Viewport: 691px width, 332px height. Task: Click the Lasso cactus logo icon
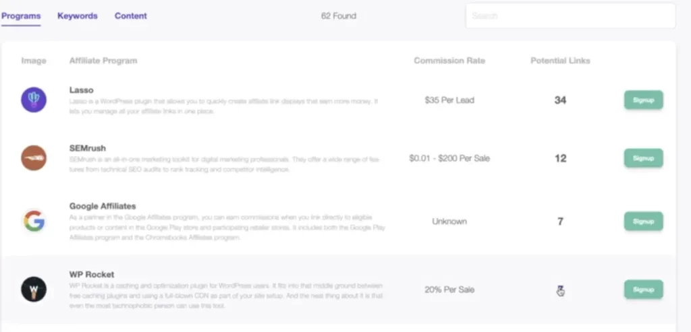pos(34,100)
